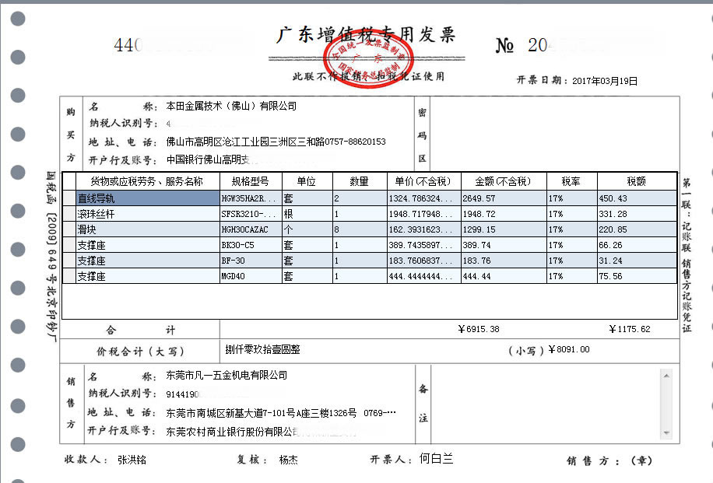
Task: Click the invoice date 2017年03月19日
Action: 605,81
